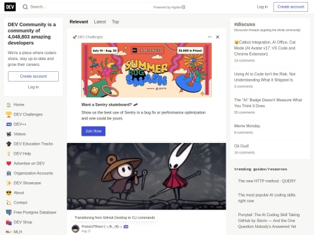This screenshot has height=235, width=314.
Task: Open Free Postgres Database sidebar link
Action: [33, 212]
